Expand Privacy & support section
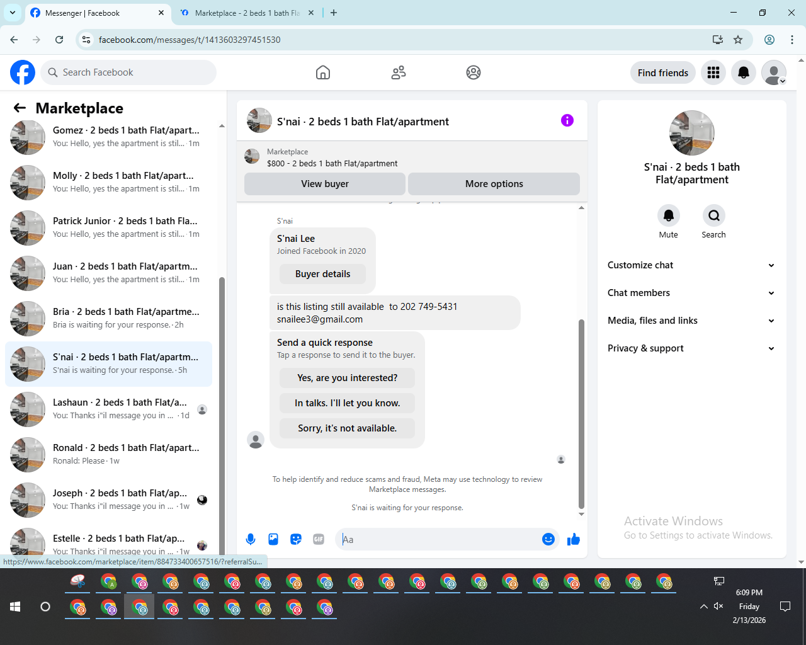The height and width of the screenshot is (645, 806). click(691, 348)
